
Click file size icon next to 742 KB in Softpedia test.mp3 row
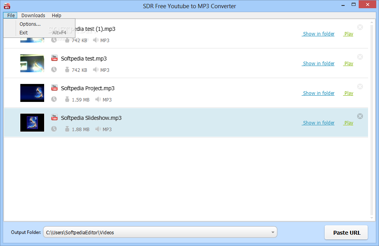pos(67,70)
